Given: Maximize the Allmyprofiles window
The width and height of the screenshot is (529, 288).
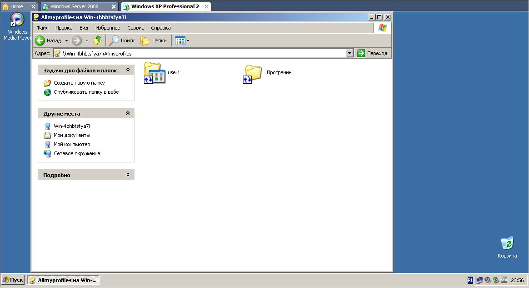Looking at the screenshot, I should [379, 17].
